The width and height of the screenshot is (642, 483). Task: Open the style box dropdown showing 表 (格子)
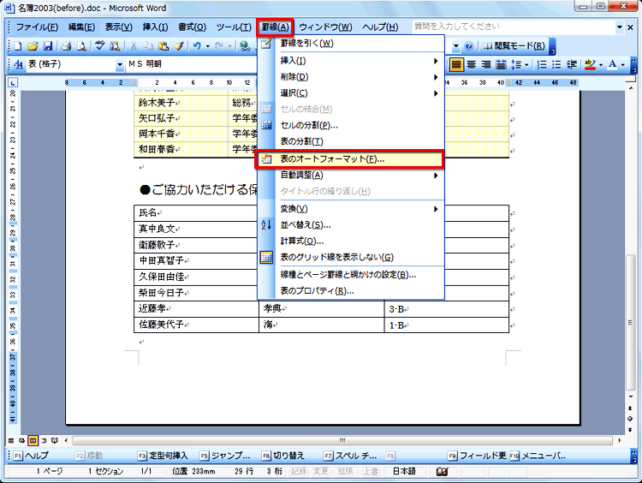pos(120,64)
